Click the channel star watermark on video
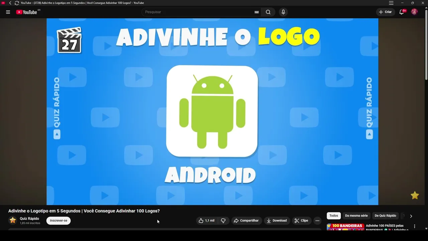 point(415,195)
